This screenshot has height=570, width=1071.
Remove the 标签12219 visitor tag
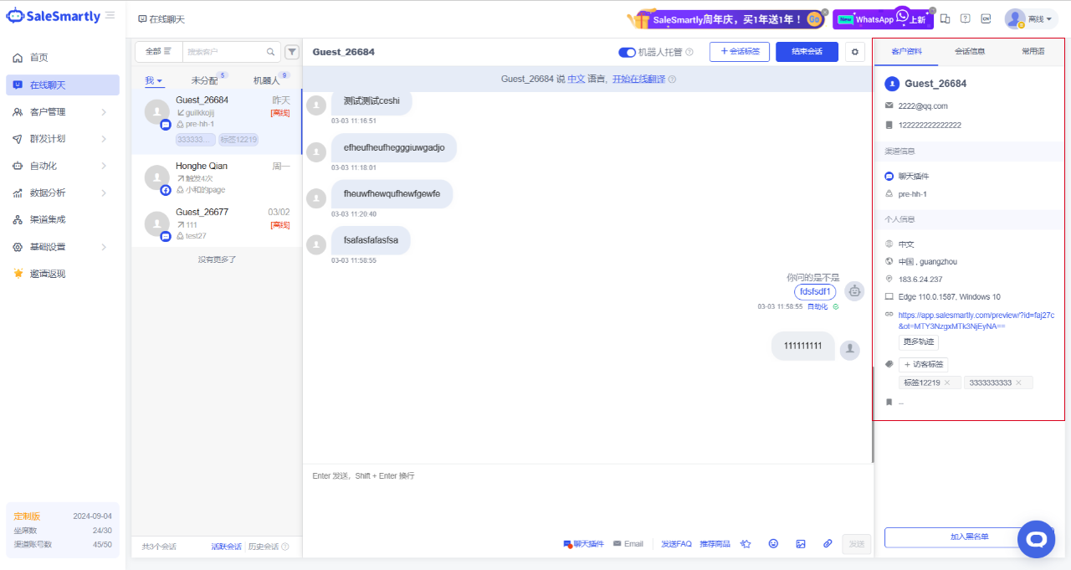947,383
